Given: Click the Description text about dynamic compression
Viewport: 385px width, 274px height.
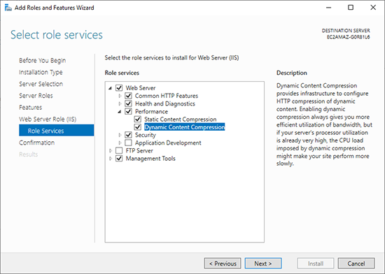Looking at the screenshot, I should 324,124.
